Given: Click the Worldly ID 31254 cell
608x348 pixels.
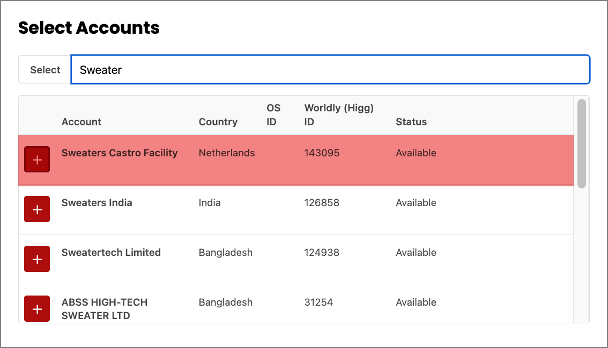Looking at the screenshot, I should pyautogui.click(x=318, y=302).
